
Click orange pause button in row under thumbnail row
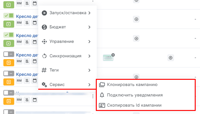pos(9,82)
